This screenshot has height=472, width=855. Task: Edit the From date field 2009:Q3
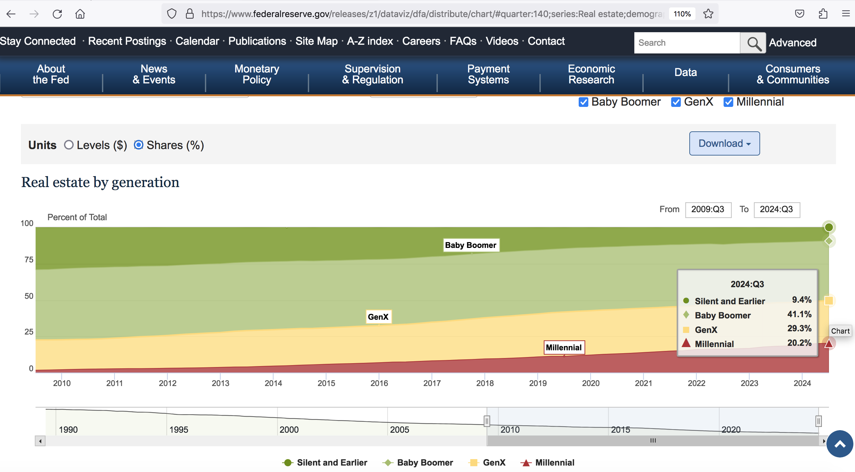tap(708, 210)
